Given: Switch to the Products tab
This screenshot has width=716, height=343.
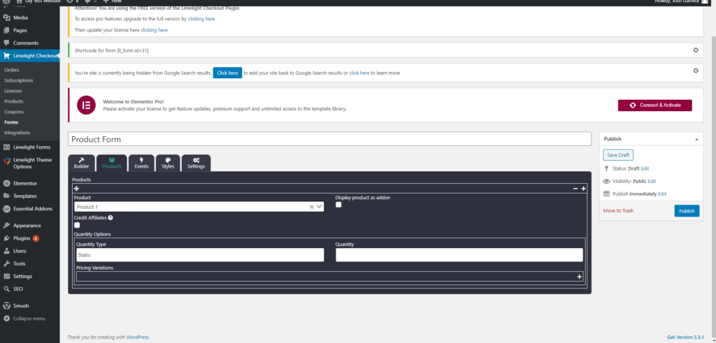Looking at the screenshot, I should (111, 163).
